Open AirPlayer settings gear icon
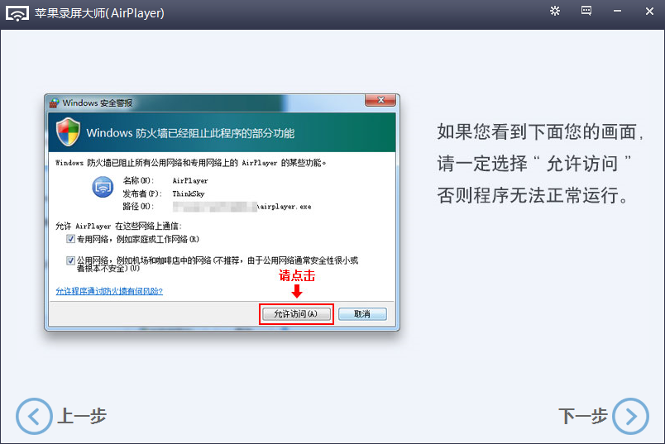The image size is (665, 444). 555,11
